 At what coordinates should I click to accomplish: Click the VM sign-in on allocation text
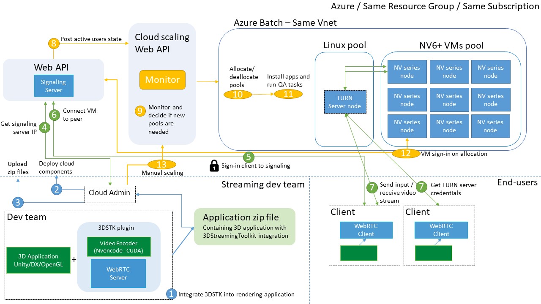pos(454,154)
